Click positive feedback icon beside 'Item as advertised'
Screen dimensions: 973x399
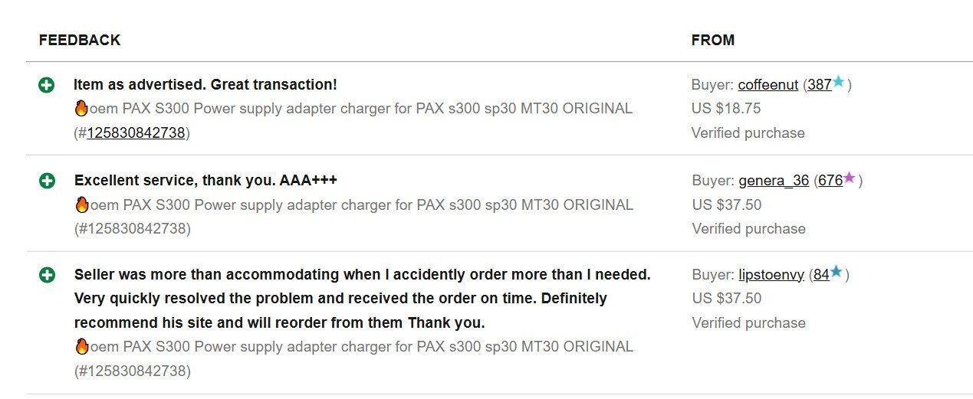[x=46, y=85]
